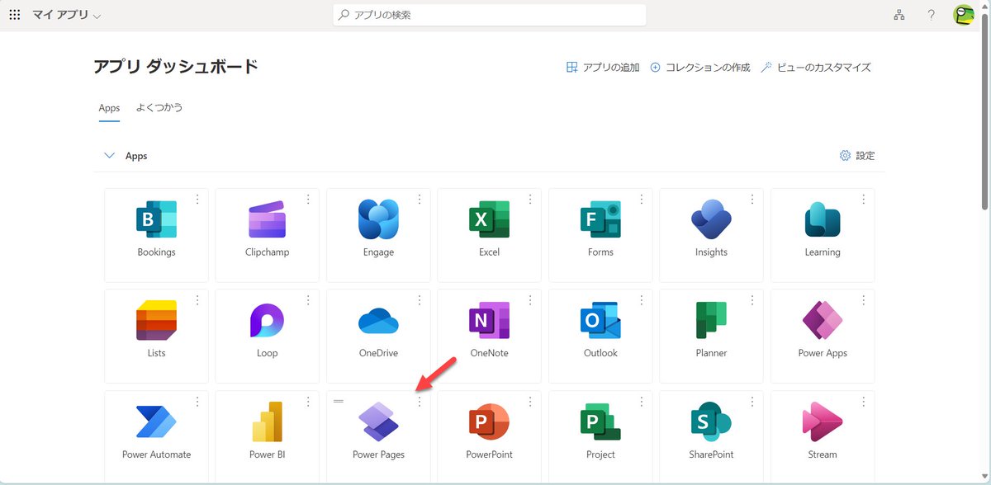Image resolution: width=991 pixels, height=485 pixels.
Task: Click コレクションの作成 button
Action: point(700,68)
